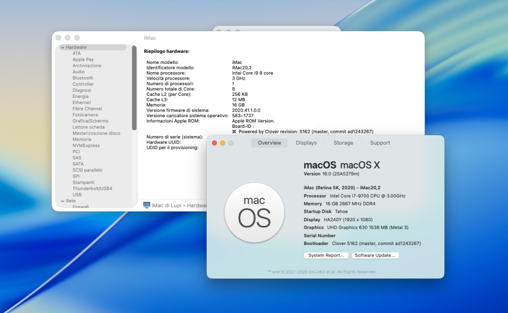Click the sidebar vertical scrollbar

(x=134, y=88)
